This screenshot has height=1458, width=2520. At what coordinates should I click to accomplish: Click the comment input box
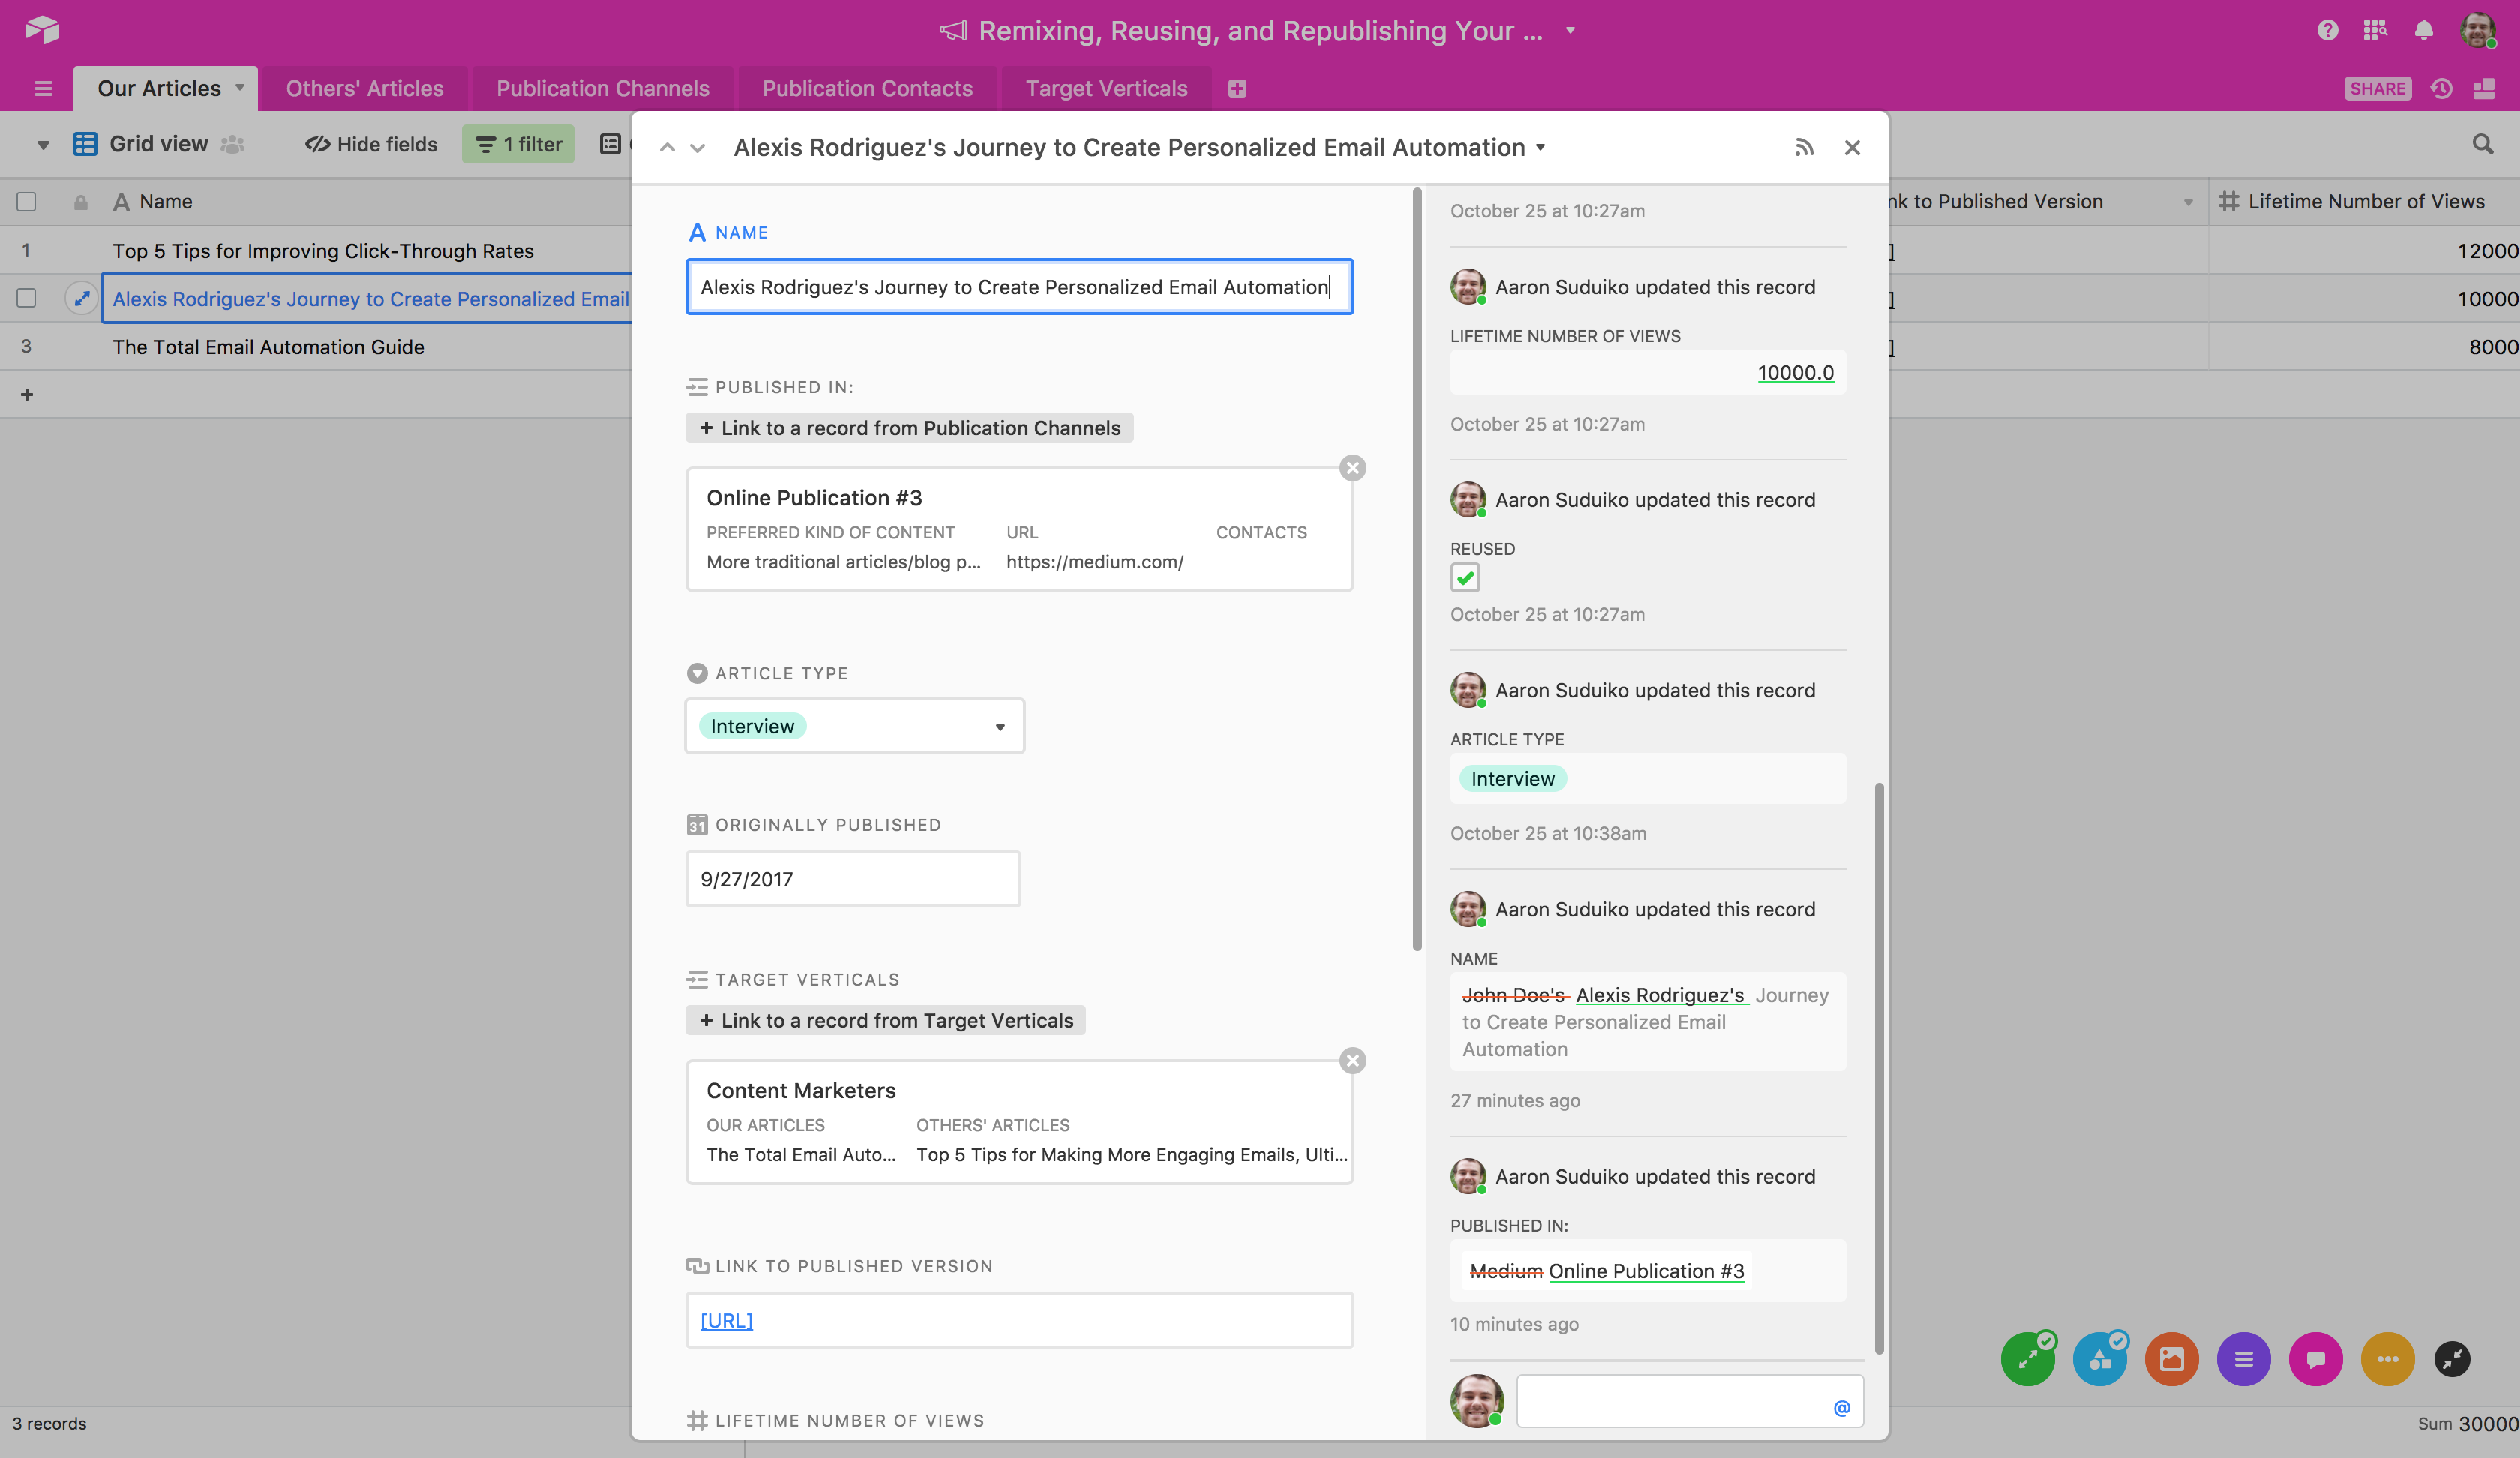(x=1689, y=1401)
